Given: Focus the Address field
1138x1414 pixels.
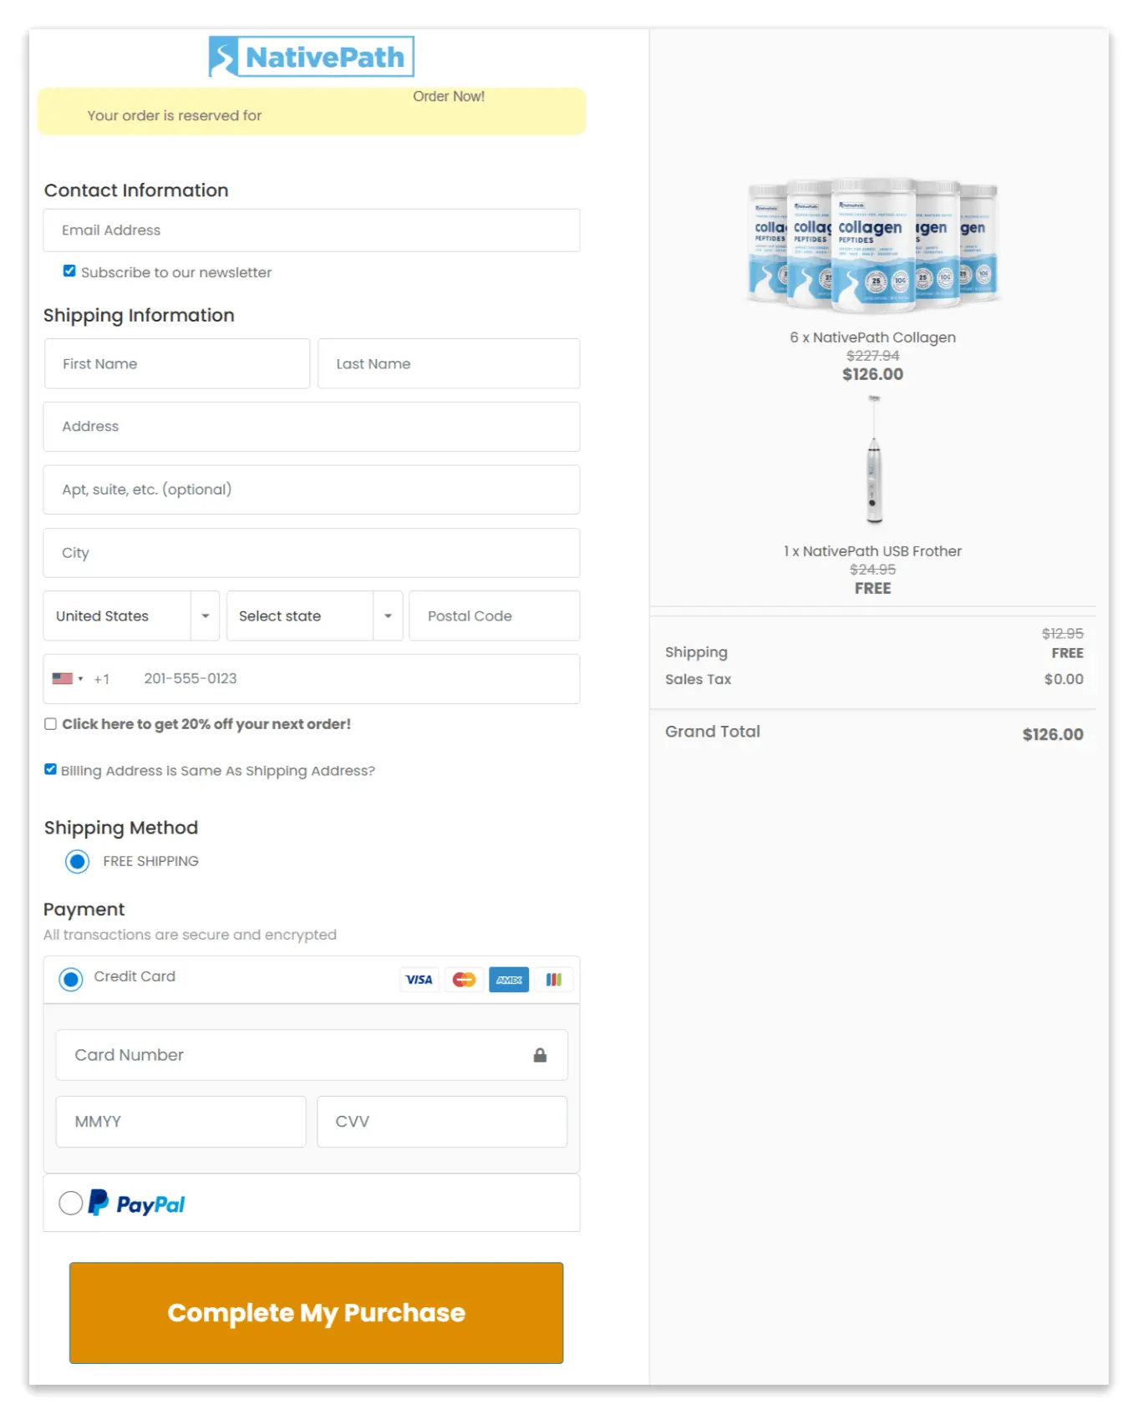Looking at the screenshot, I should pos(312,427).
